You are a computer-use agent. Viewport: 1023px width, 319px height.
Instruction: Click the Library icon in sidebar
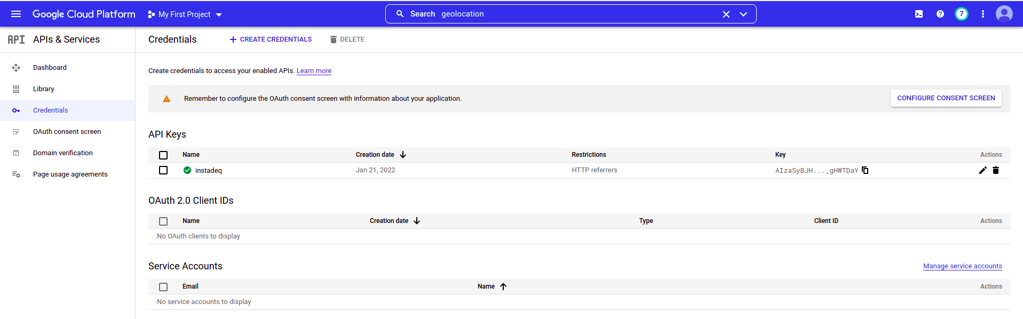(x=16, y=89)
